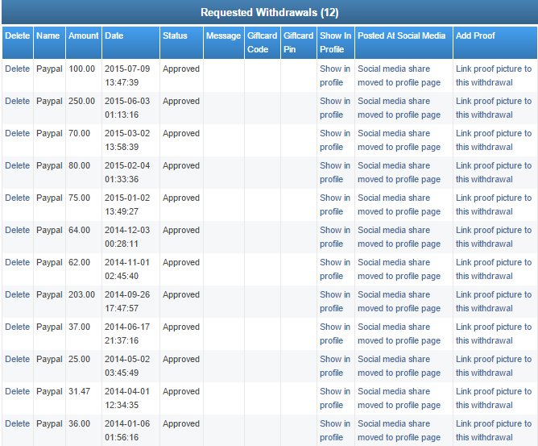Delete the 62.00 withdrawal row
The width and height of the screenshot is (538, 446).
click(x=18, y=262)
